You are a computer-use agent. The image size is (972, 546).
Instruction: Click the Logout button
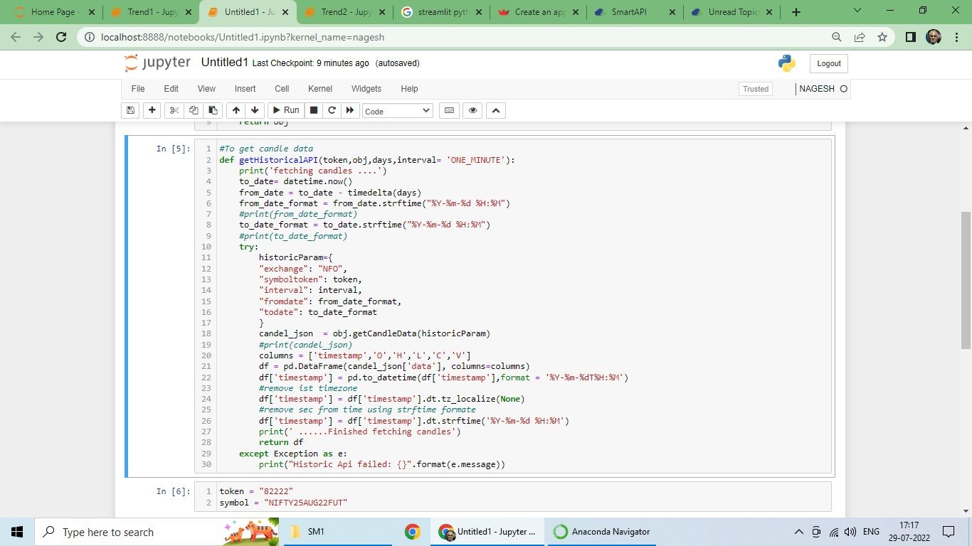(x=829, y=63)
